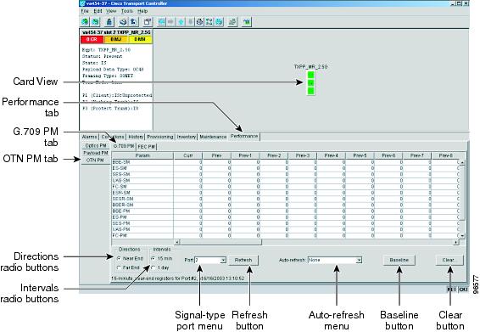Switch to the Provisioning tab
The image size is (480, 332).
160,137
